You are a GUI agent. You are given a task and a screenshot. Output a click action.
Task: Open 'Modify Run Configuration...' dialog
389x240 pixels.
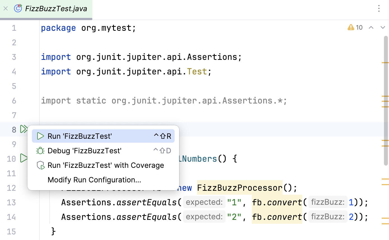coord(94,180)
